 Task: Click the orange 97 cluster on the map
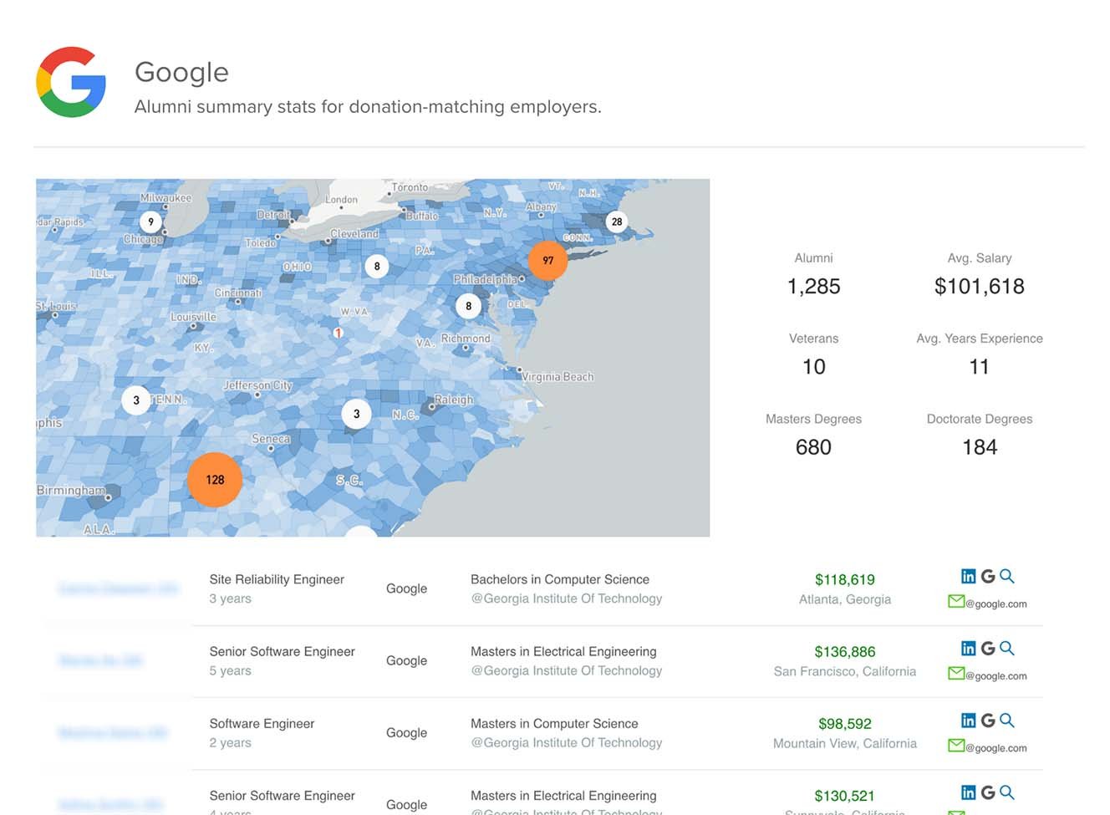coord(548,260)
